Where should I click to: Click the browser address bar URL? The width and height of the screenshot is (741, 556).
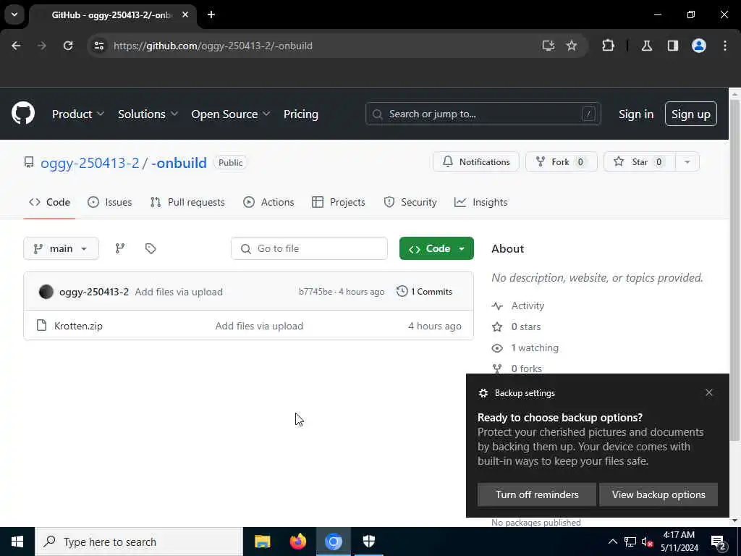pyautogui.click(x=213, y=46)
